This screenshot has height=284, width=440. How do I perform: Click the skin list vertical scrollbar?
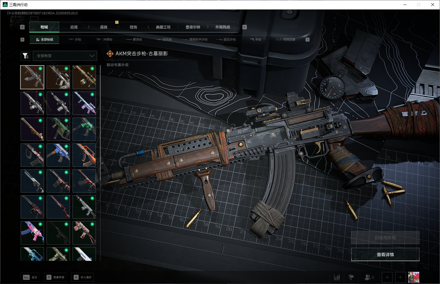100,163
